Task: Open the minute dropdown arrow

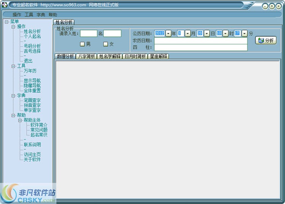Action: pyautogui.click(x=245, y=33)
